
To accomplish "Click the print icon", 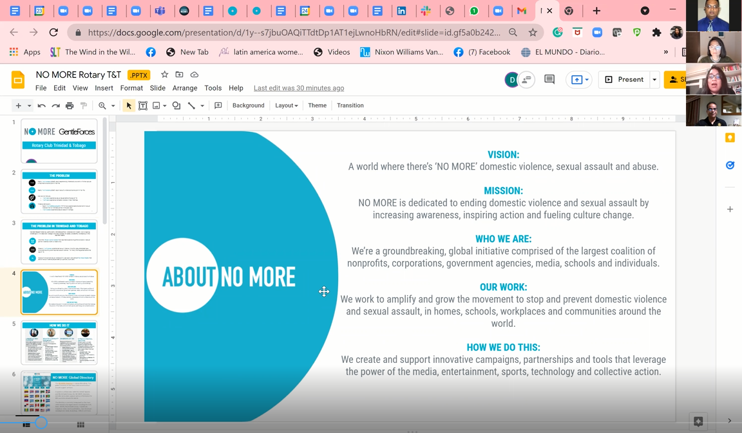I will (70, 106).
